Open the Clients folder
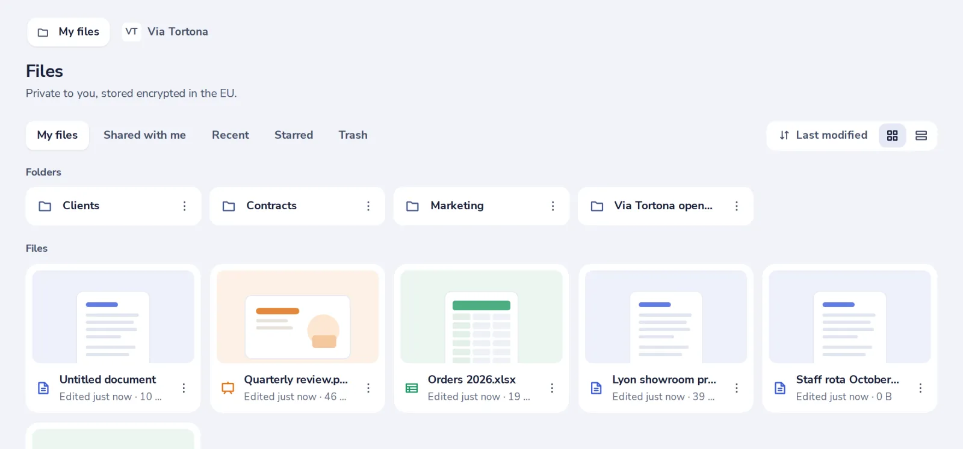Image resolution: width=963 pixels, height=449 pixels. coord(113,206)
